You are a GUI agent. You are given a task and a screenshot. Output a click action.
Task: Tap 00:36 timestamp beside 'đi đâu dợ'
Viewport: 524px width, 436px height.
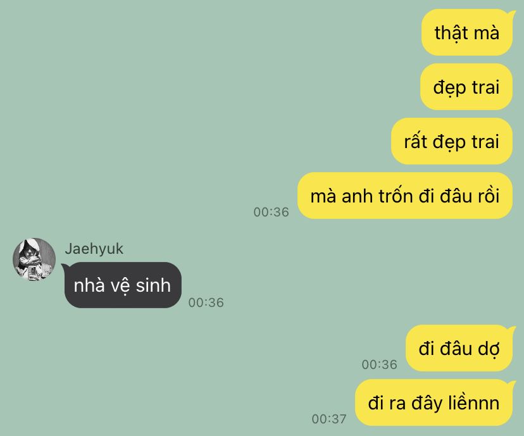(379, 364)
